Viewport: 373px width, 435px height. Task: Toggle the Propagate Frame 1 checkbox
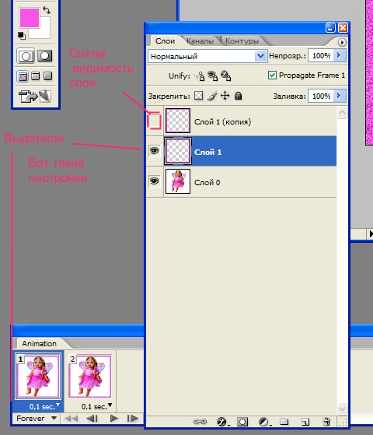[x=272, y=75]
